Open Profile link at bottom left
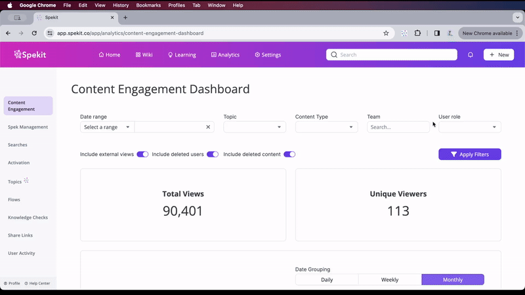Screen dimensions: 525x295 tap(12, 283)
